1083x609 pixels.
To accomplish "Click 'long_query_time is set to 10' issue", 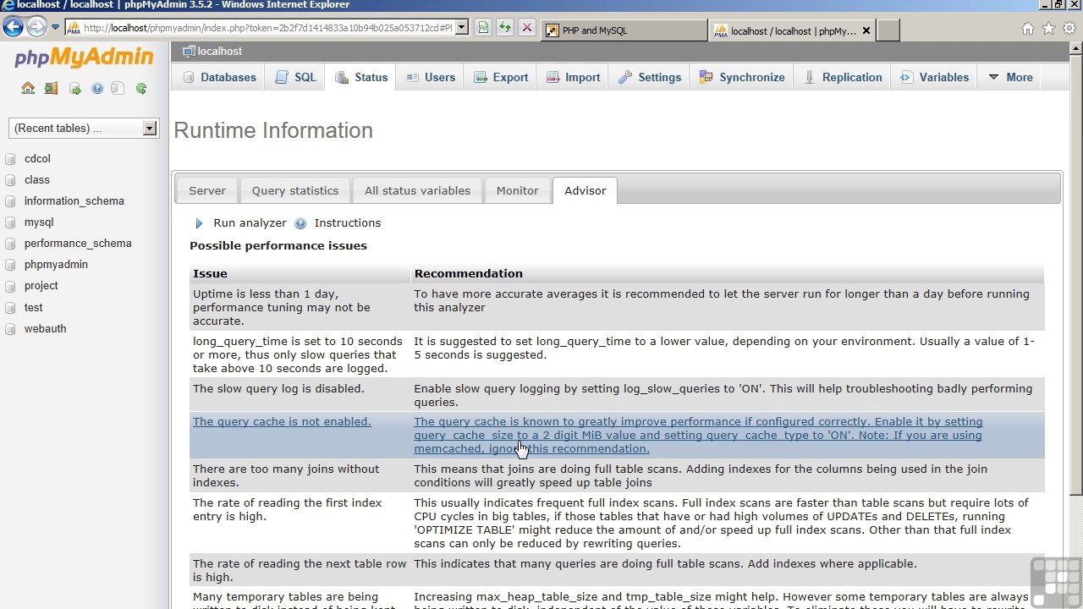I will [298, 354].
